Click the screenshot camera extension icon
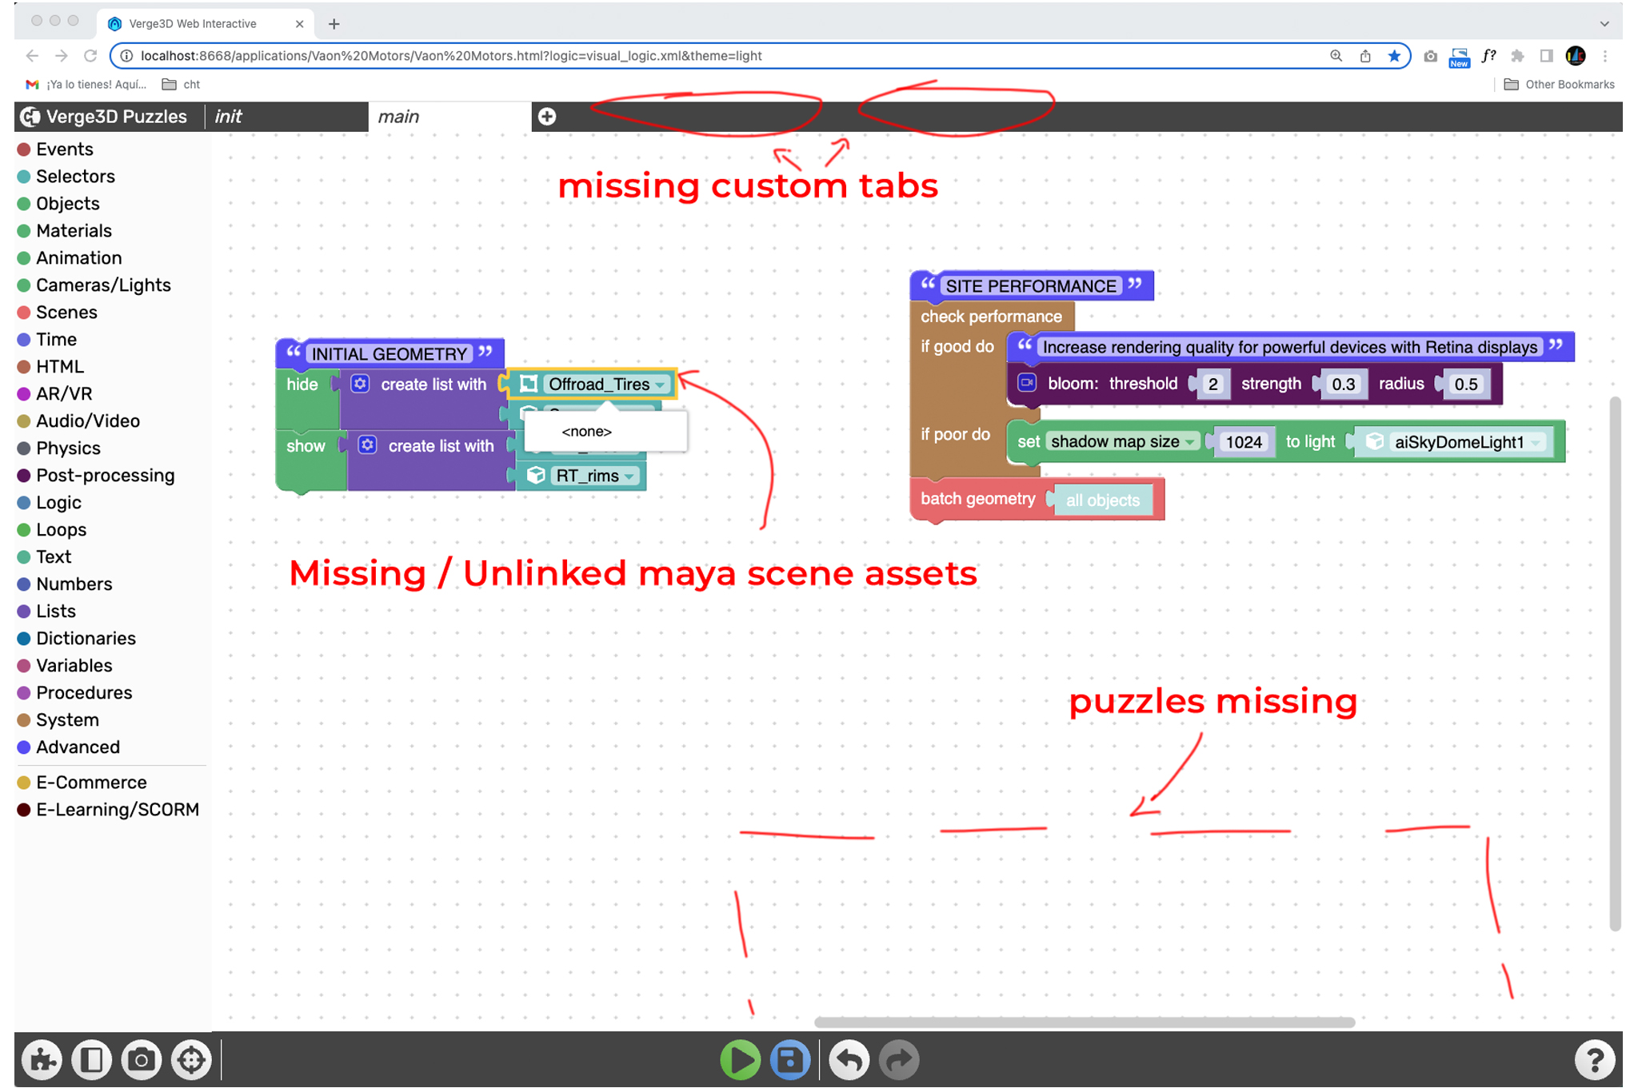 pos(1431,56)
